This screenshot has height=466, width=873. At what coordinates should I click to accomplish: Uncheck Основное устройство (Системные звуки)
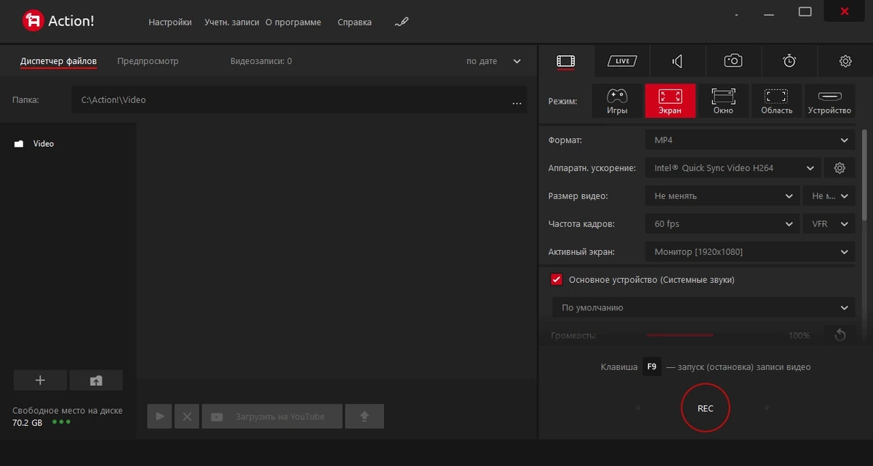coord(557,280)
